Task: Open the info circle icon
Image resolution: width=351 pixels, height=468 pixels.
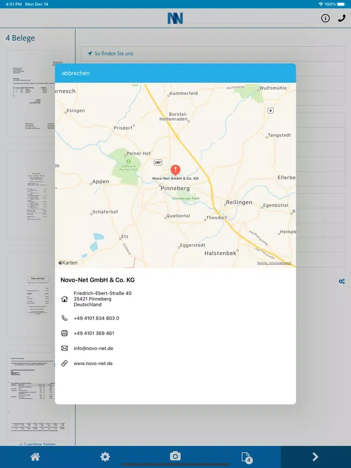Action: point(325,19)
